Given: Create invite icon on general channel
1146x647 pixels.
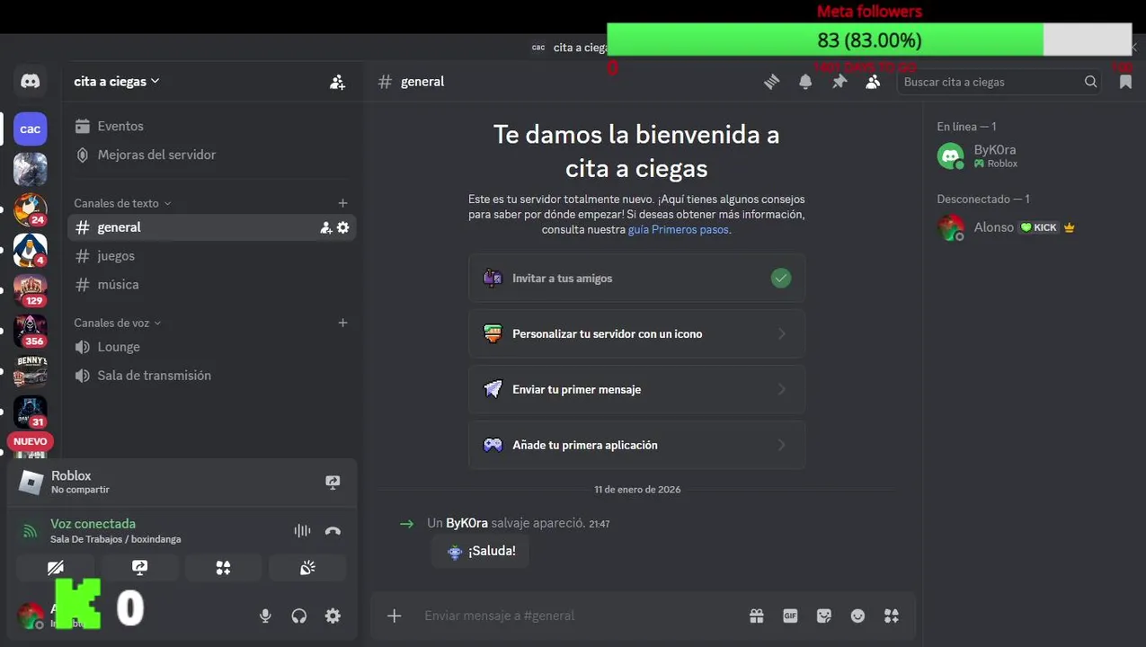Looking at the screenshot, I should (325, 227).
